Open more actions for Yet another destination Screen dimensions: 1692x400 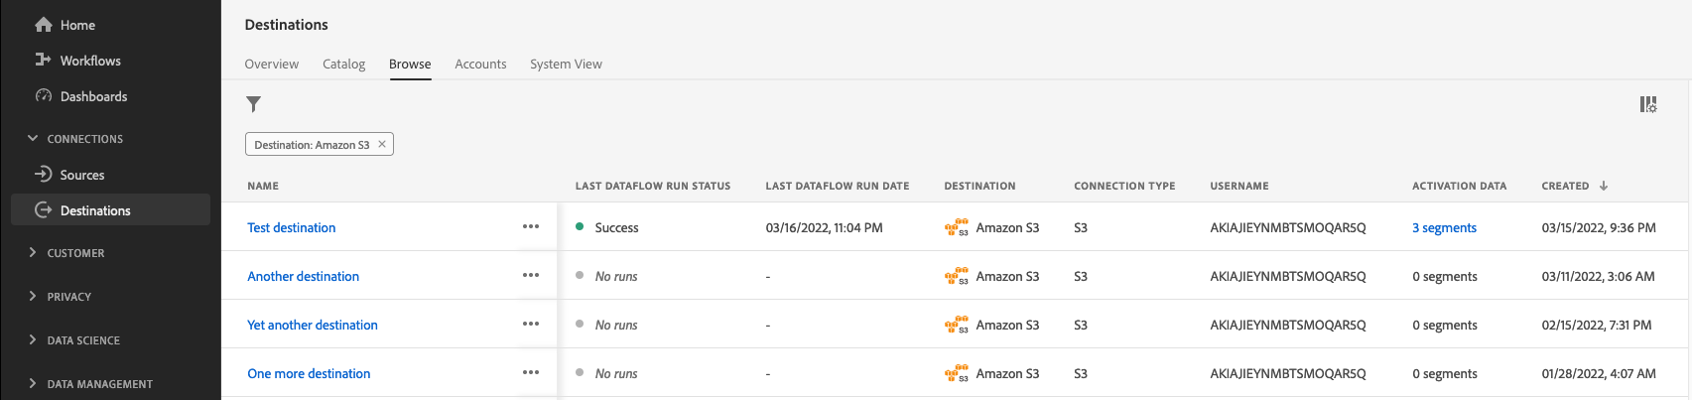531,325
